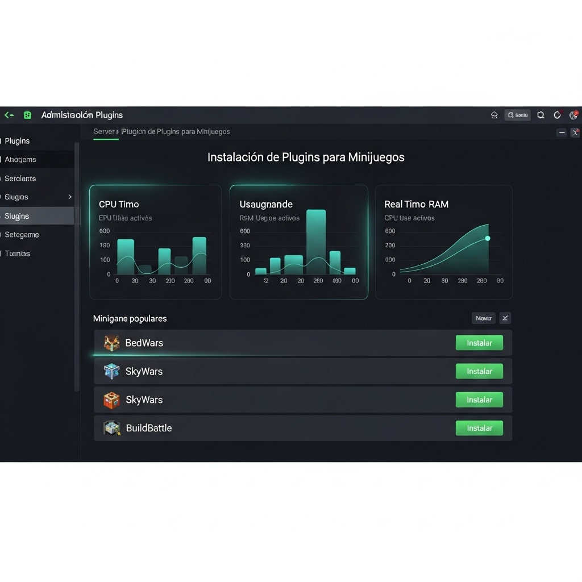Collapse the panel using the dash button

(562, 132)
